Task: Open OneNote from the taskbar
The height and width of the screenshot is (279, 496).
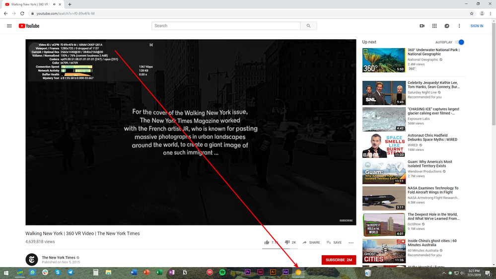Action: 171,273
